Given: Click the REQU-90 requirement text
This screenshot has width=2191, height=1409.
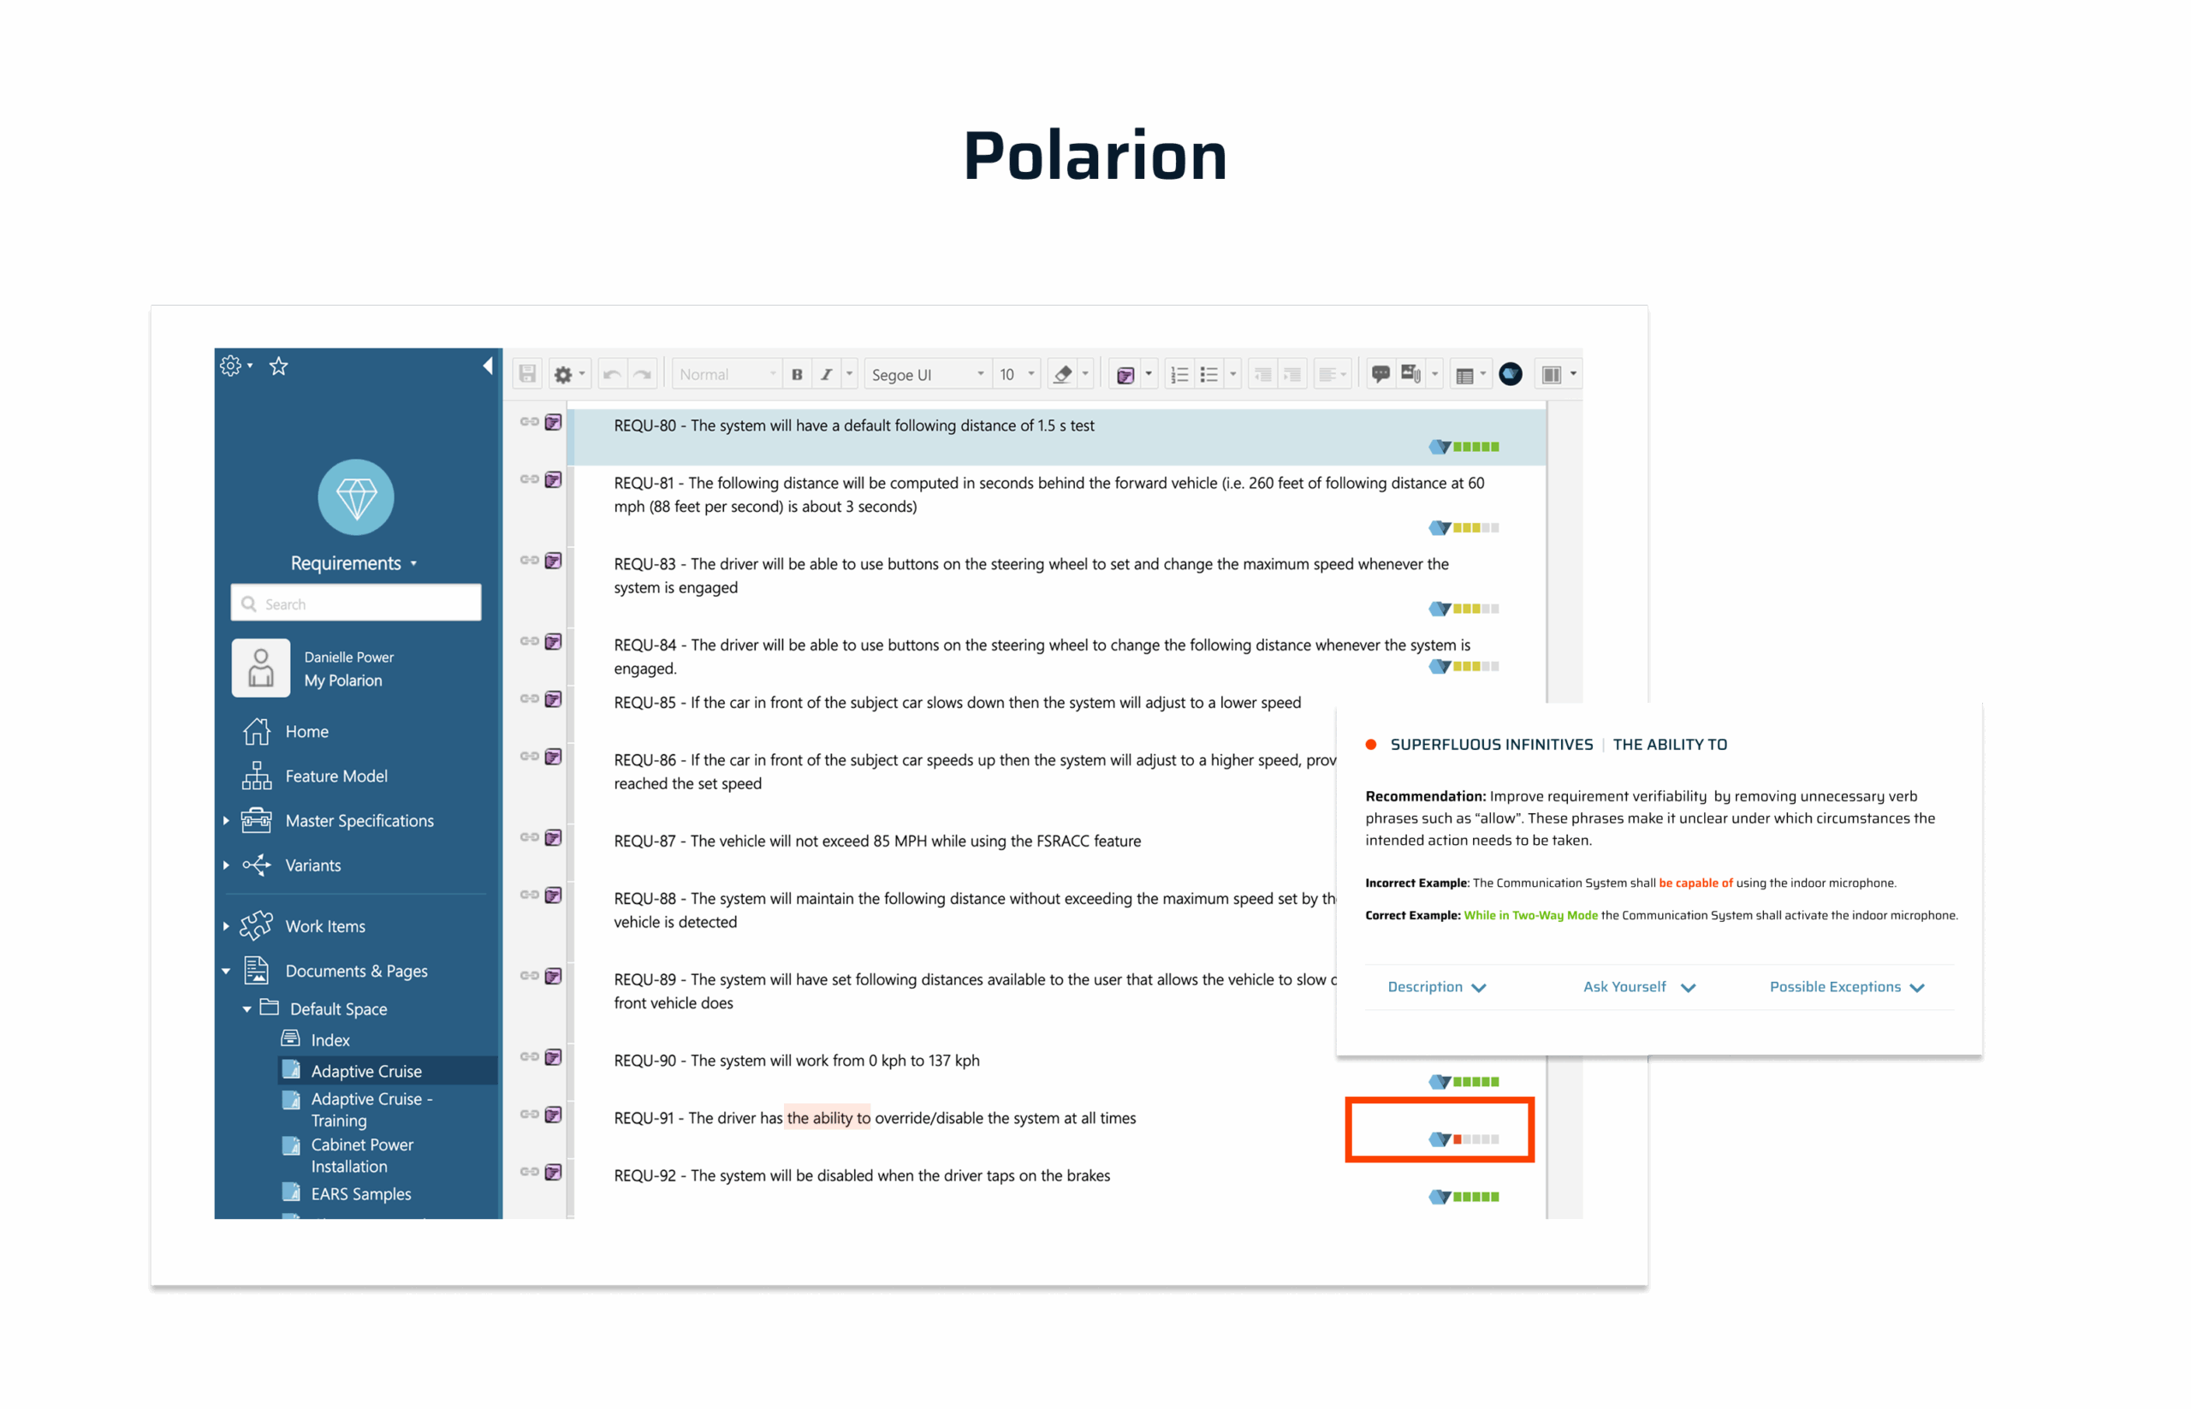Looking at the screenshot, I should click(x=796, y=1061).
